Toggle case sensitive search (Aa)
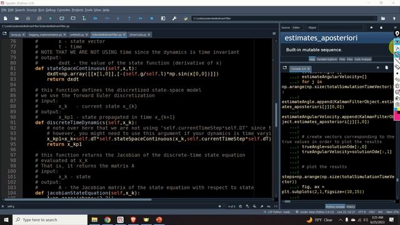Viewport: 400px width, 225px height. 269,206
